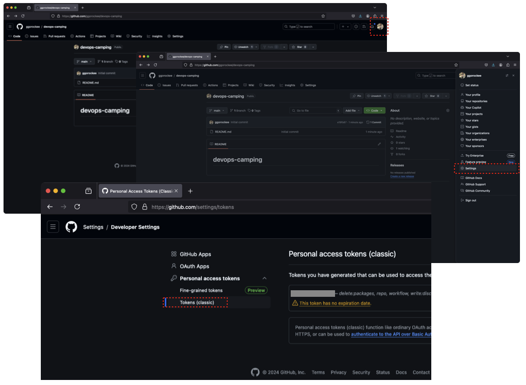Click the padlock icon beside settings/tokens URL

coord(145,208)
